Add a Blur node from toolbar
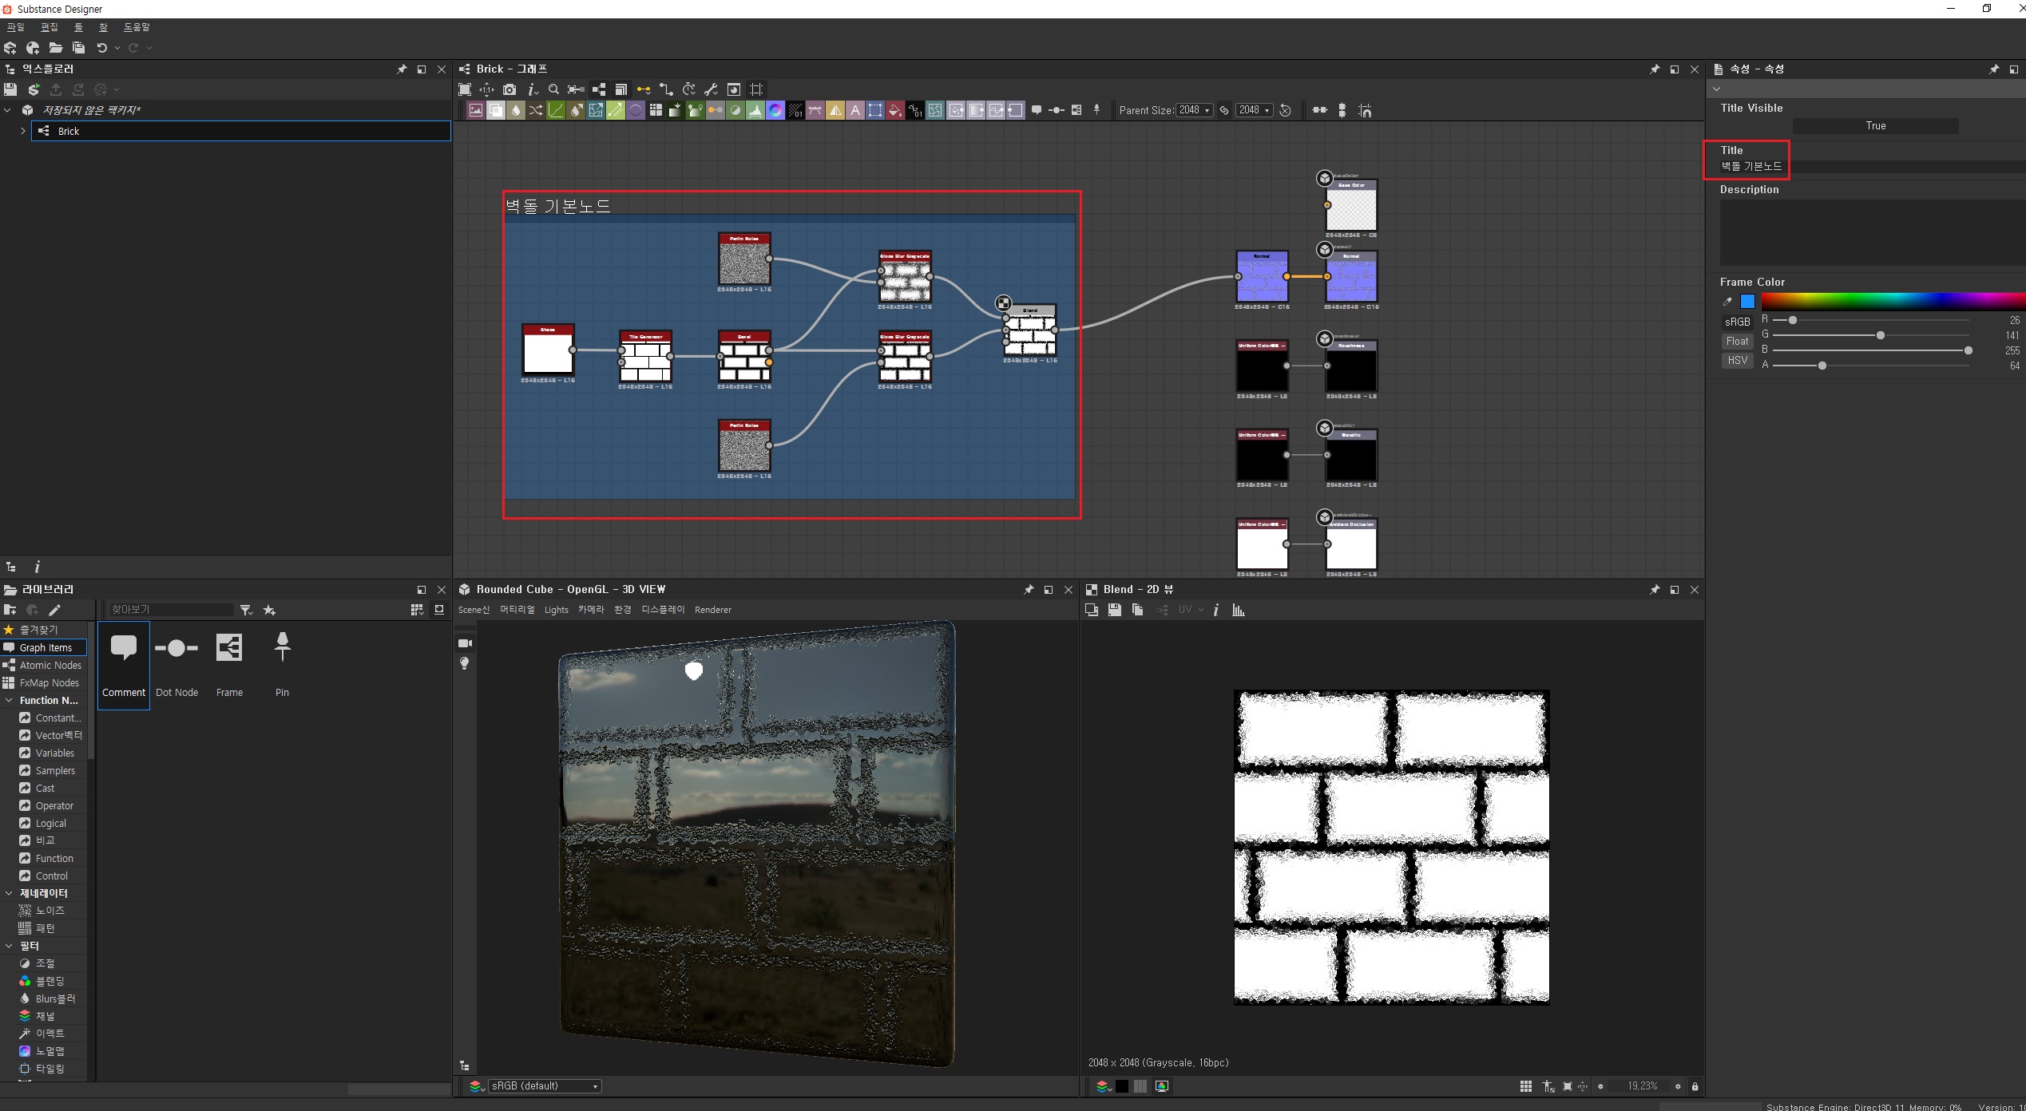Screen dimensions: 2026x1111 click(x=516, y=110)
